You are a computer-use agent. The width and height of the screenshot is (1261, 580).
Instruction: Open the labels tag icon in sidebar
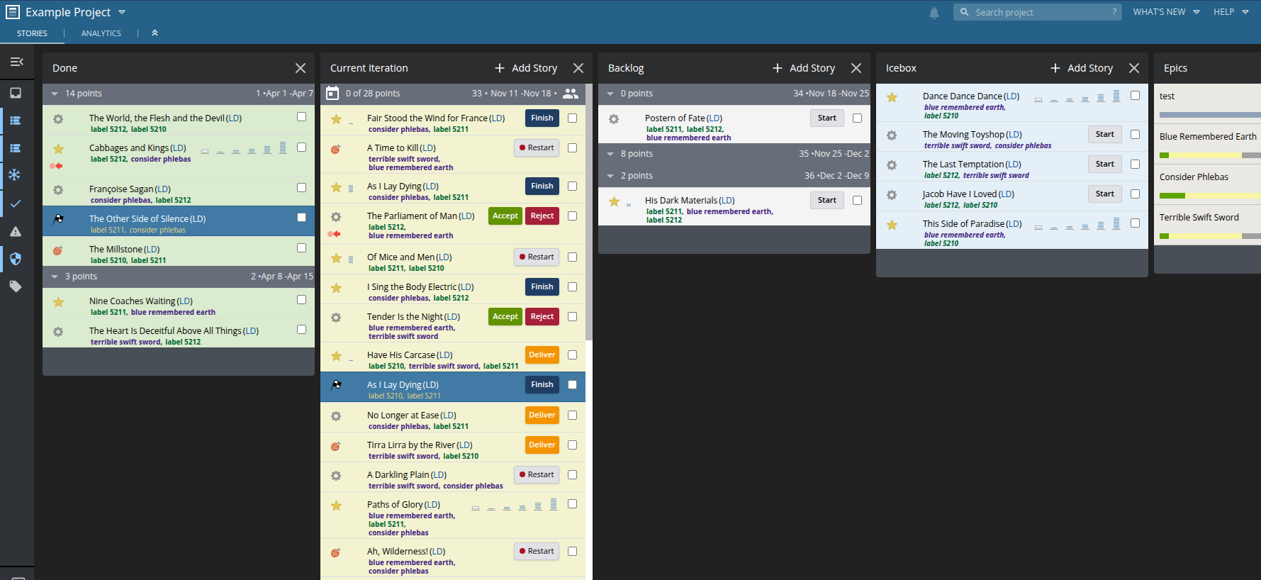click(16, 286)
